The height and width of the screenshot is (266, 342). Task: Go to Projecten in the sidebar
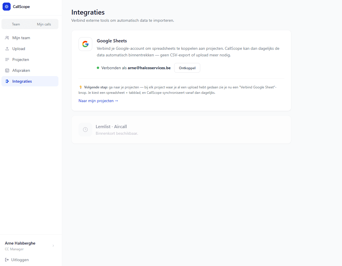30,59
